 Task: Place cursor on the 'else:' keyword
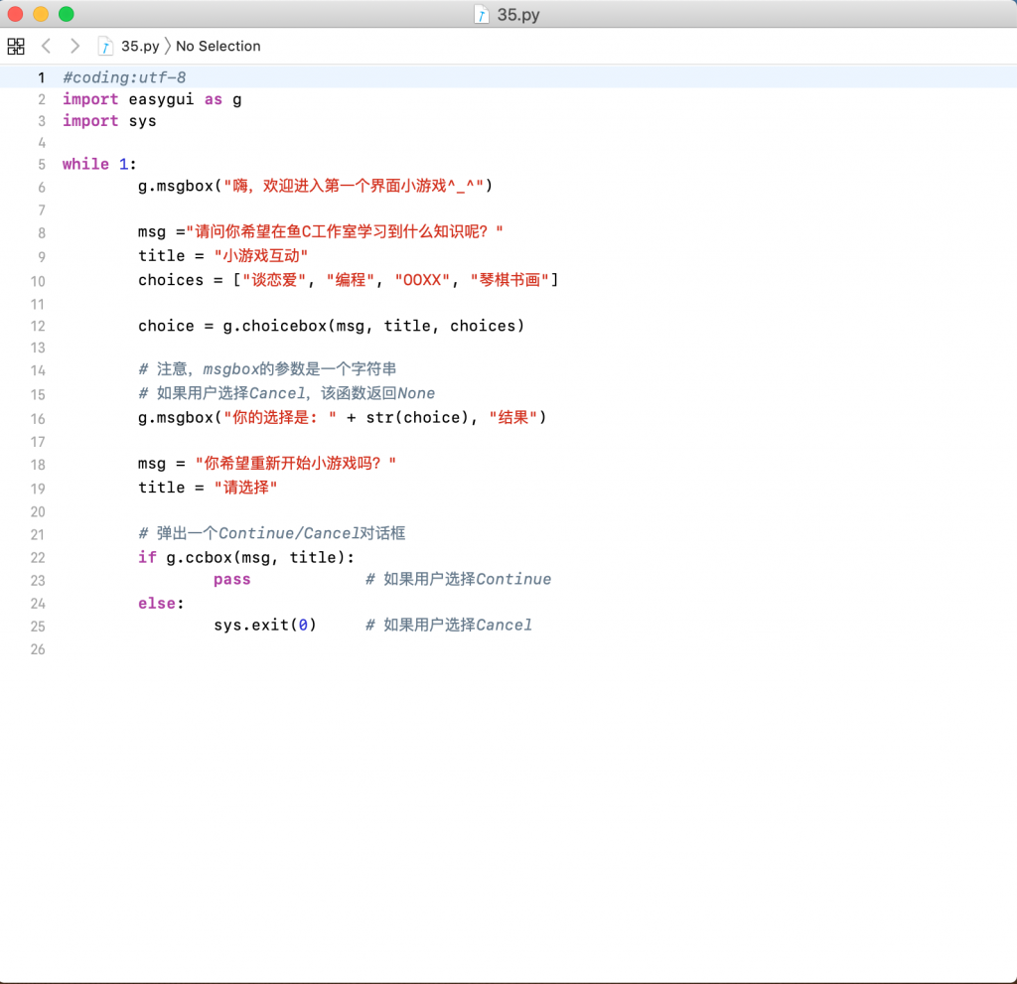click(156, 603)
